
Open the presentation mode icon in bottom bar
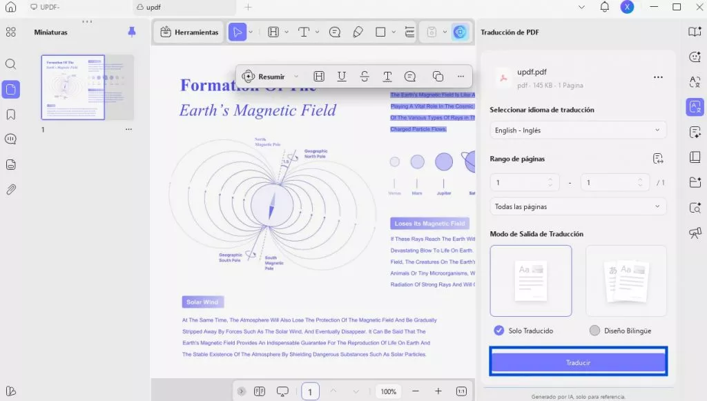click(282, 391)
